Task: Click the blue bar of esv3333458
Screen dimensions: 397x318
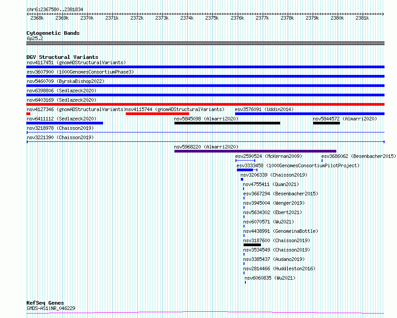Action: pos(245,170)
